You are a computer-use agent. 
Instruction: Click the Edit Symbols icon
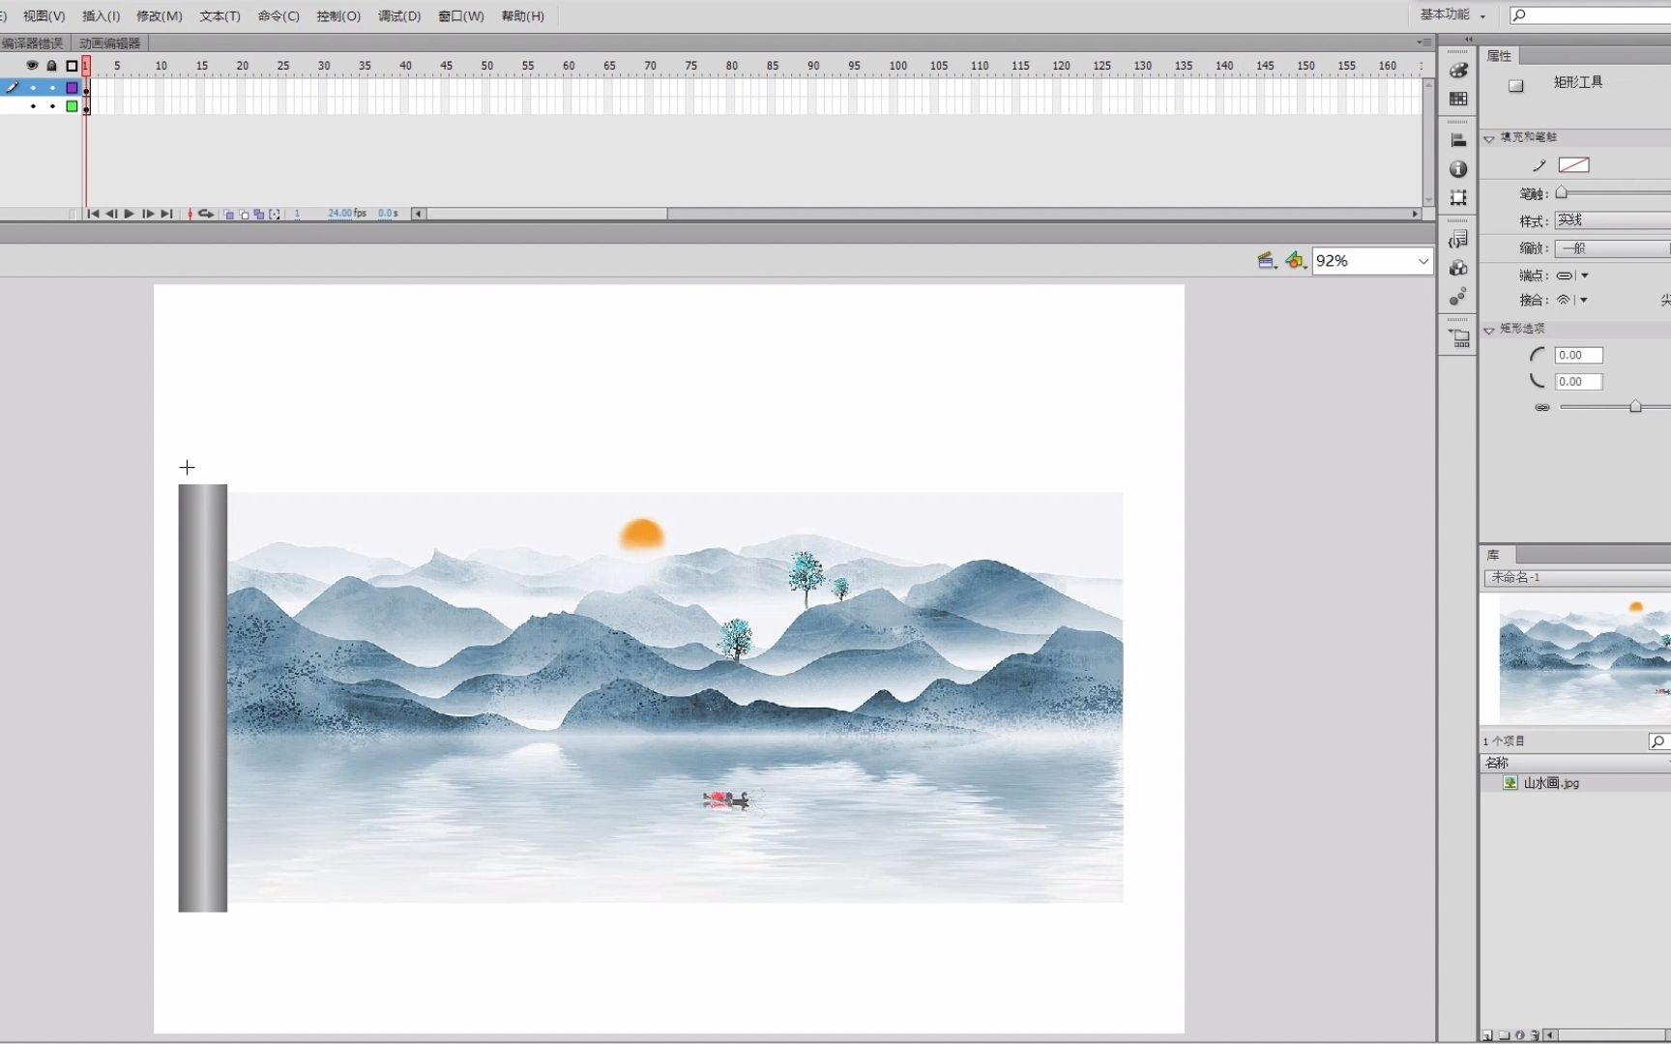coord(1296,260)
